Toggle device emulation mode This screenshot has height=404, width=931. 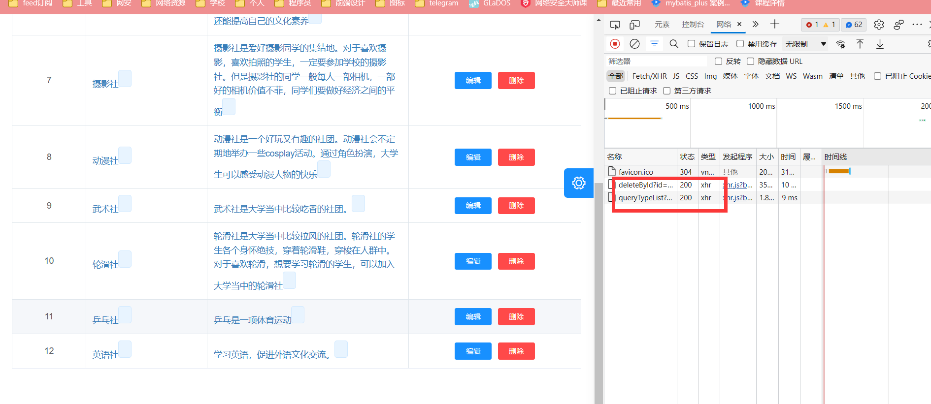tap(635, 25)
